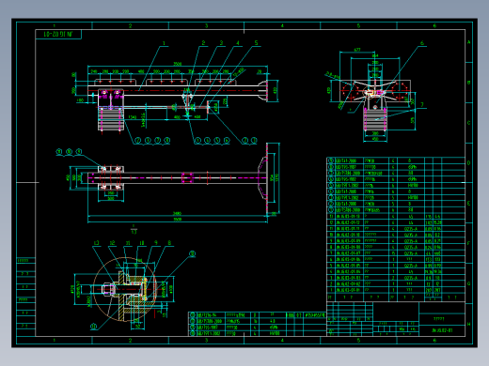Click the detail scale label above detail view
489x366 pixels.
(x=134, y=229)
